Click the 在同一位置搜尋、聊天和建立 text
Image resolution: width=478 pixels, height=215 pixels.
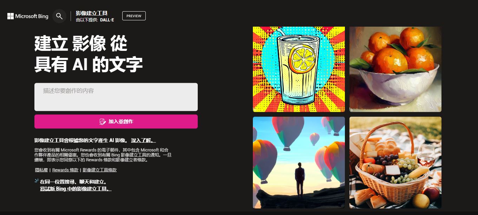(x=73, y=182)
